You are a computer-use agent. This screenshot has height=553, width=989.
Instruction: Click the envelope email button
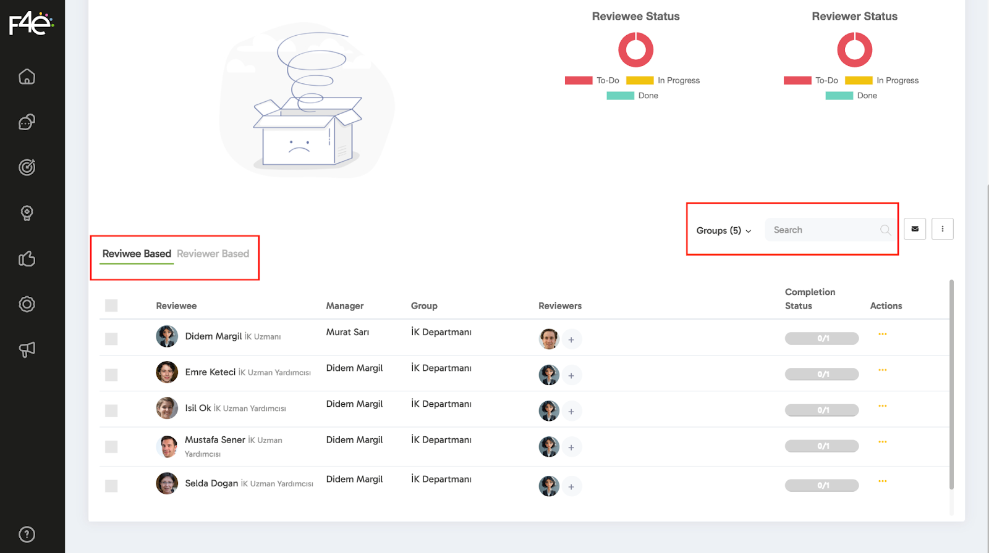[914, 229]
